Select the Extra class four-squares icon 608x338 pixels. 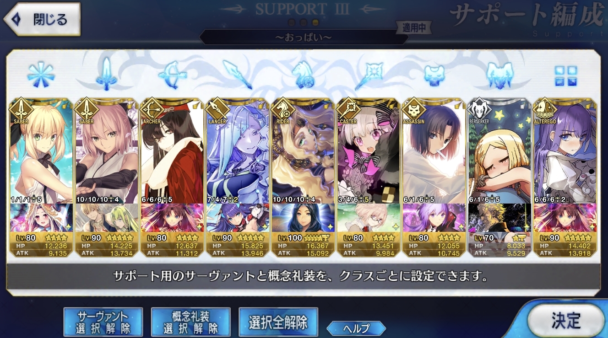click(565, 75)
